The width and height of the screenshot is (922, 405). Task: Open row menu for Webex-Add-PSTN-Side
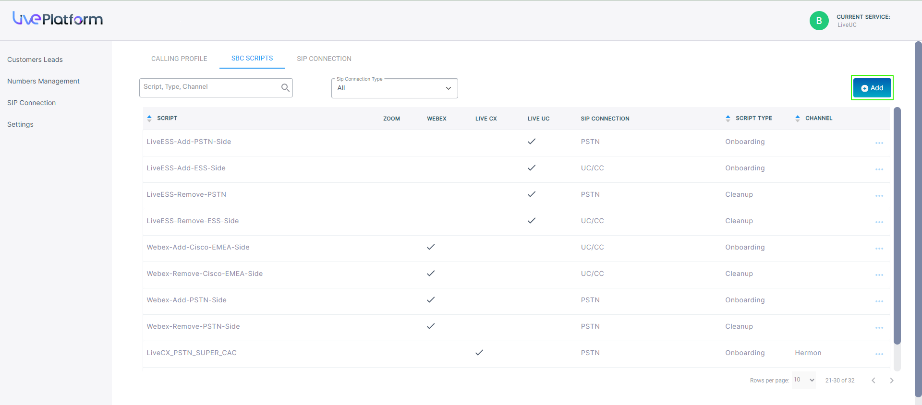[x=879, y=301]
